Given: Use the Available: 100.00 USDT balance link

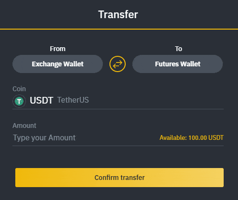Looking at the screenshot, I should coord(192,138).
